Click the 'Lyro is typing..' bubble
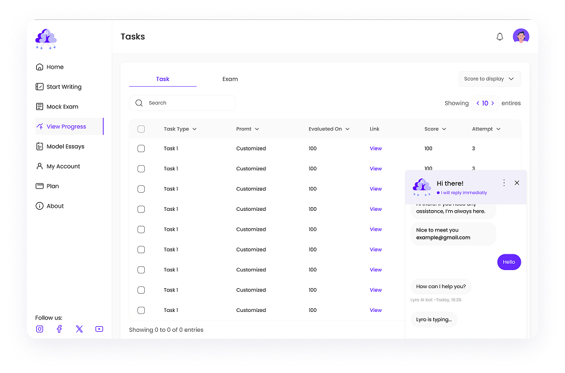 [434, 319]
